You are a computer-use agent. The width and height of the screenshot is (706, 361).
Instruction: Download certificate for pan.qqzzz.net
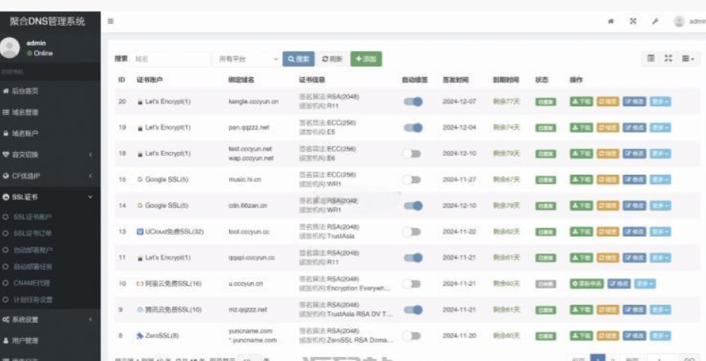click(x=582, y=128)
